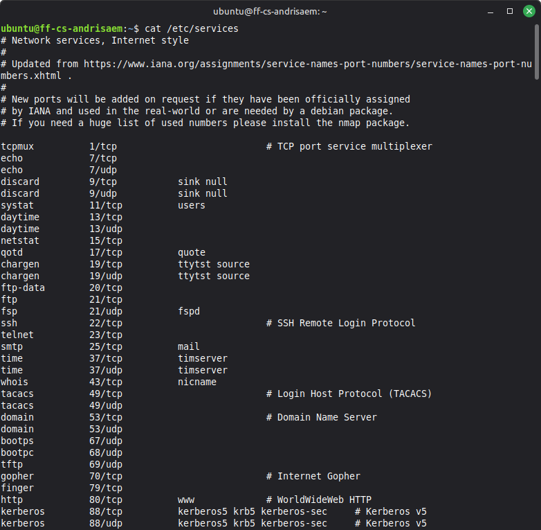The width and height of the screenshot is (541, 530).
Task: Minimize the terminal window
Action: point(490,11)
